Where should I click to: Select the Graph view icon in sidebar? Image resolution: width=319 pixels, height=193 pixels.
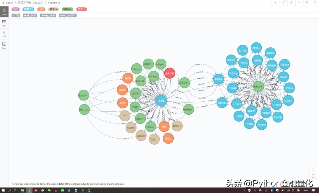[x=4, y=12]
